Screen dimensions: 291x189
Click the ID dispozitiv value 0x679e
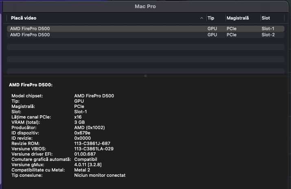(82, 133)
